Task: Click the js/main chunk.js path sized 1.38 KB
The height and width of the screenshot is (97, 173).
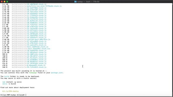Action: click(30, 47)
